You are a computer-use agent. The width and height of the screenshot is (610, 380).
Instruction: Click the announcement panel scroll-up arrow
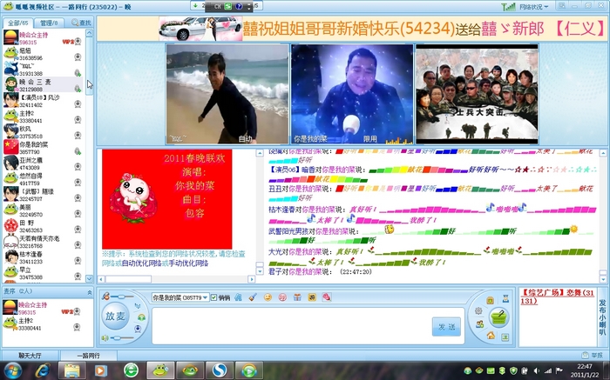tap(260, 153)
